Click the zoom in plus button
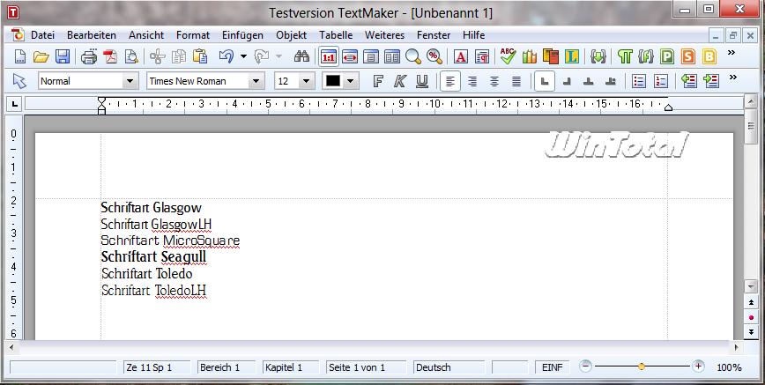This screenshot has width=765, height=385. point(698,366)
